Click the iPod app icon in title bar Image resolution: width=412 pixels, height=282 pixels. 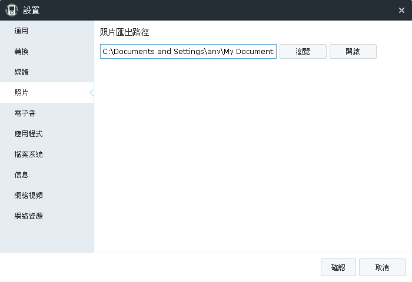(11, 10)
